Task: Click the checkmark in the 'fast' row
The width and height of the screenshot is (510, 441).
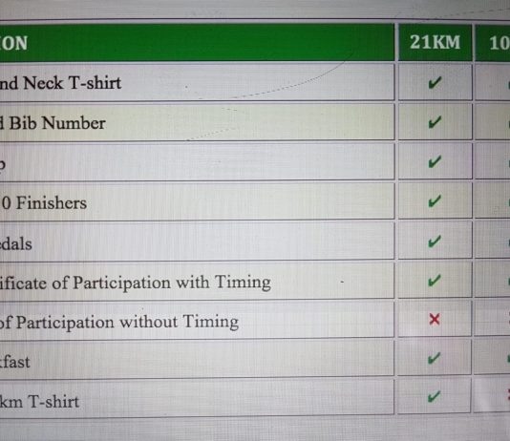Action: (435, 358)
